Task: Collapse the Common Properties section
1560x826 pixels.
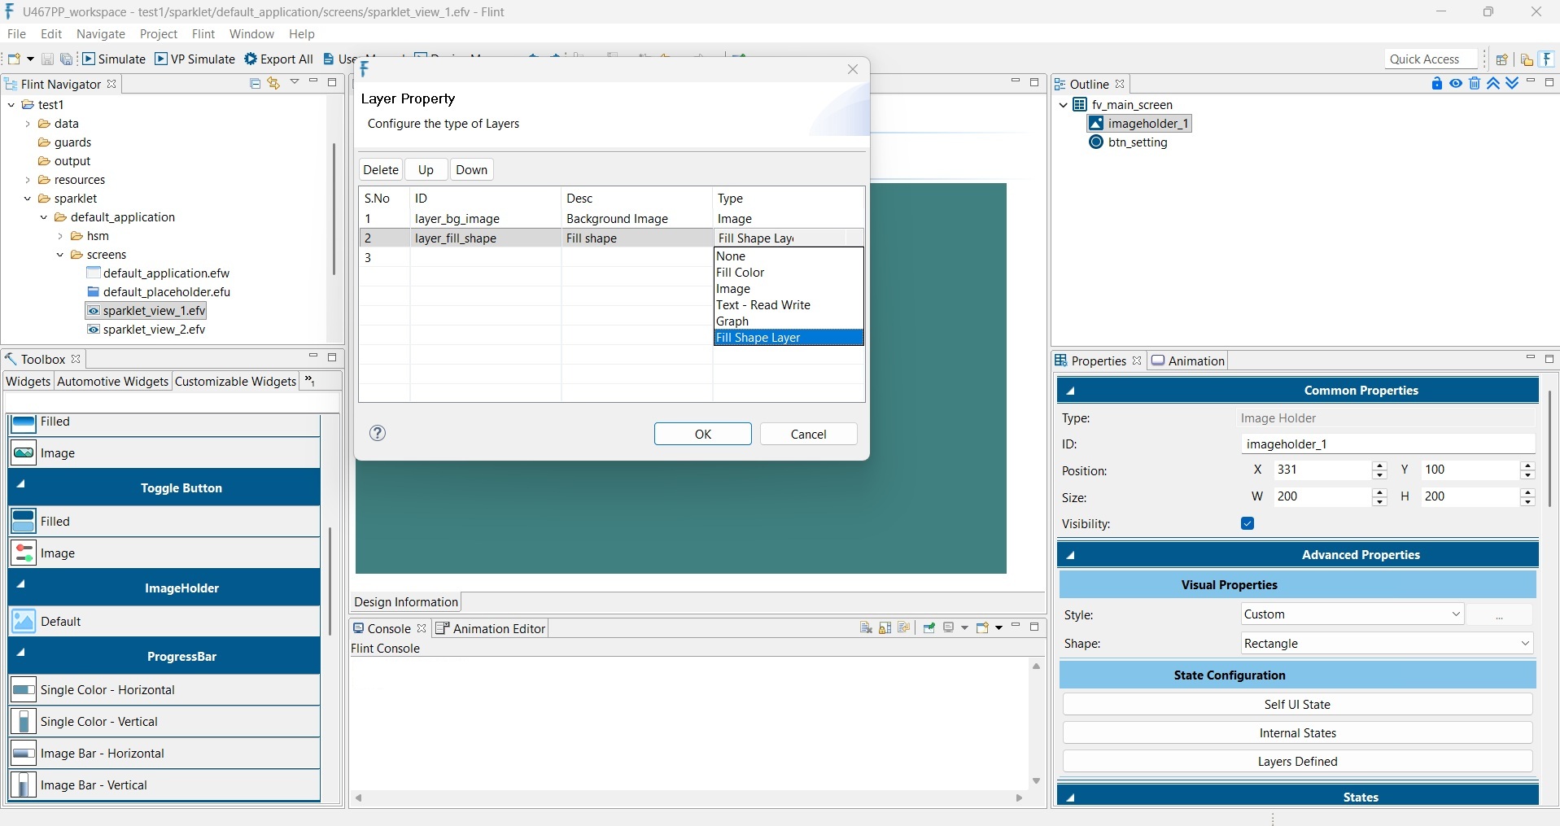Action: point(1071,391)
